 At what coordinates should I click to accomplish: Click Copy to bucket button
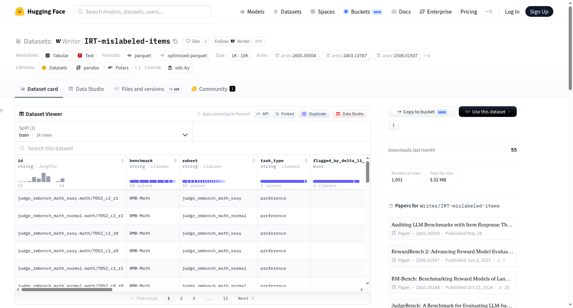click(x=422, y=112)
